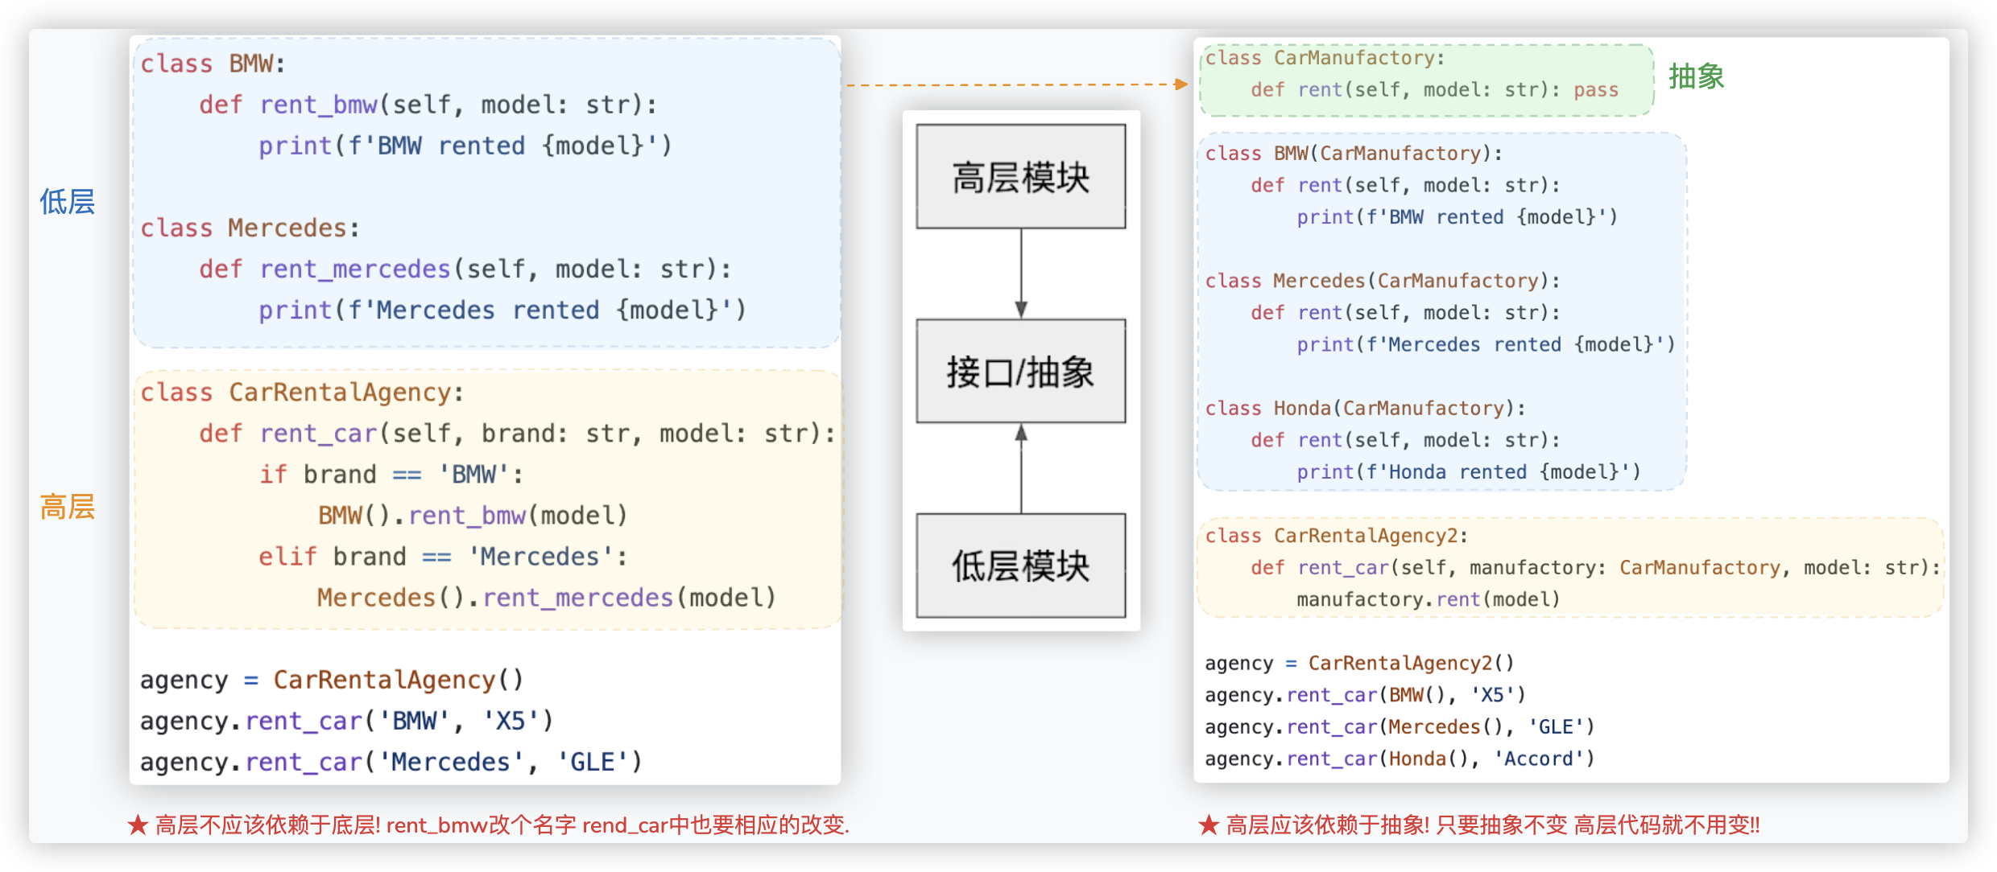Click agency.rent_car('BMW', 'X5') line
The height and width of the screenshot is (872, 1997).
click(346, 721)
